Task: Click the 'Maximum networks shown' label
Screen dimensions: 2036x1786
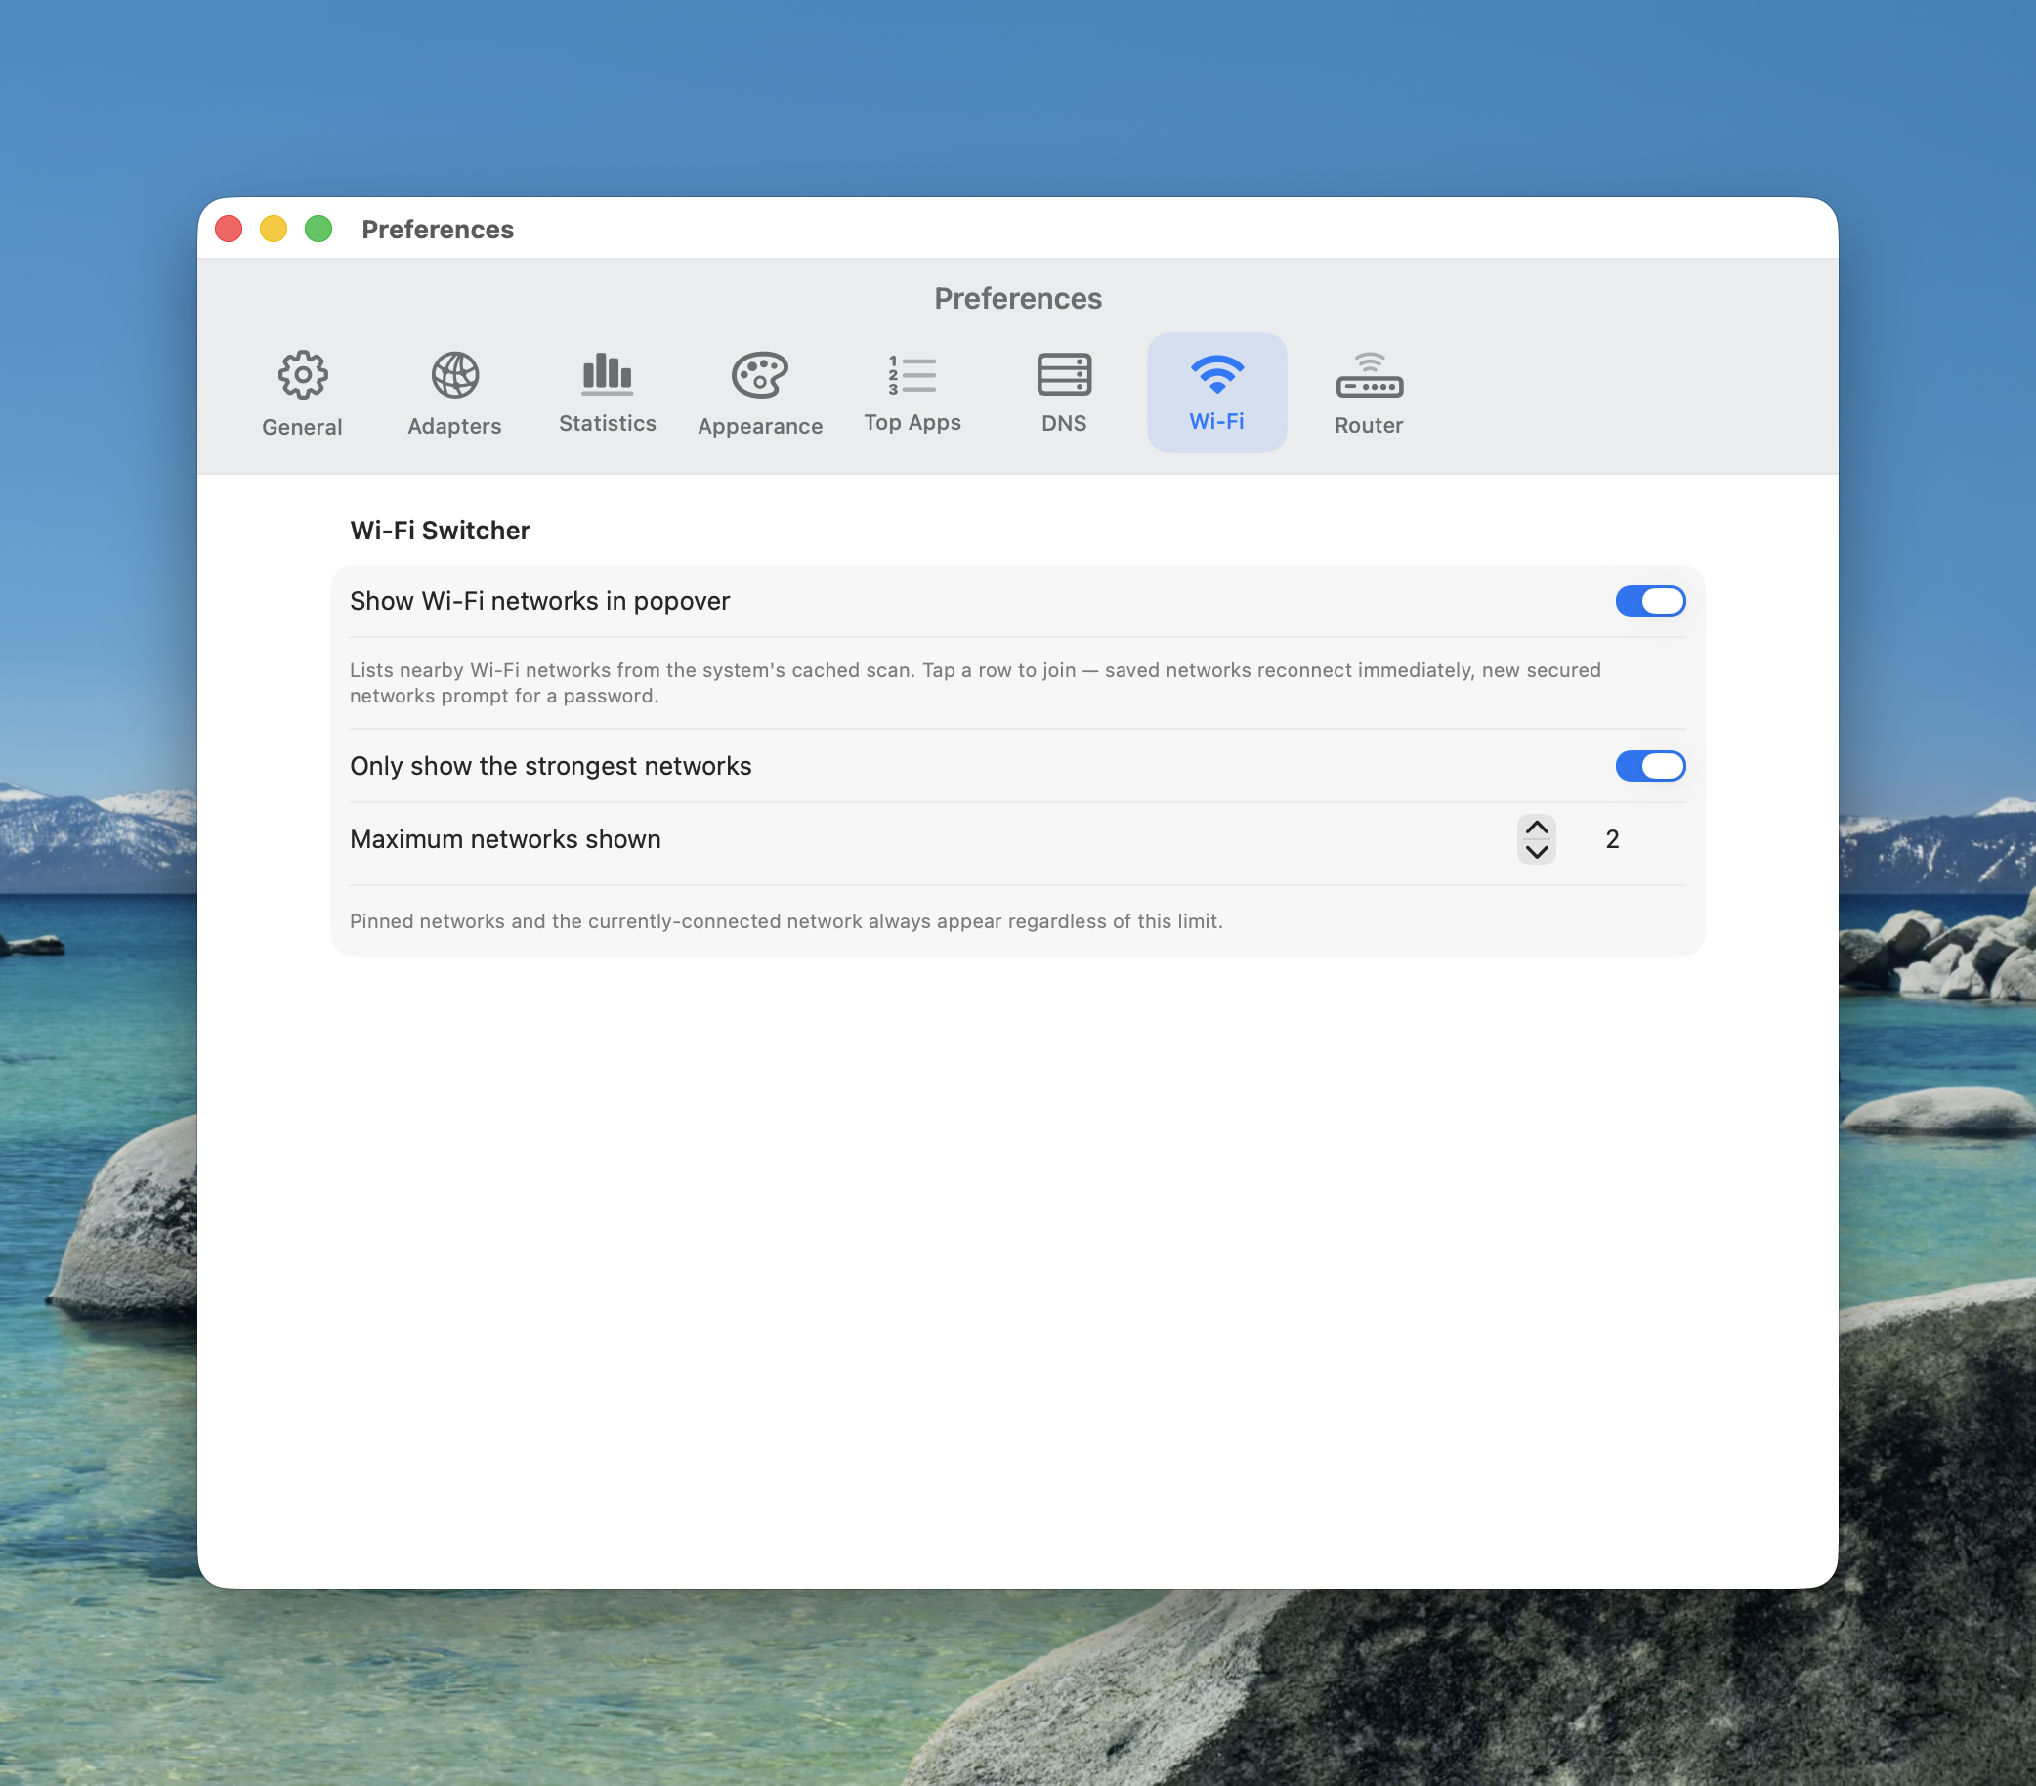Action: 505,839
